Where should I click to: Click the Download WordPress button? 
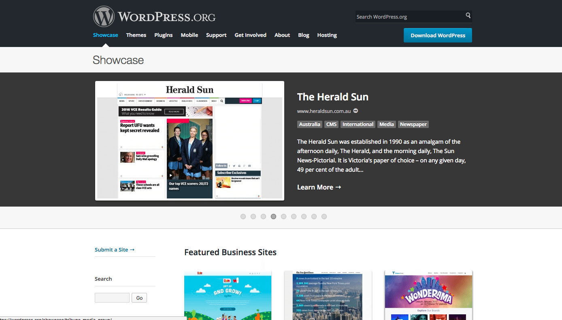[438, 35]
